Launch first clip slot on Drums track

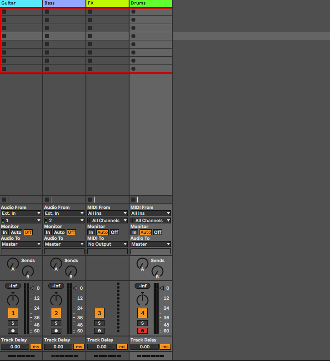133,12
